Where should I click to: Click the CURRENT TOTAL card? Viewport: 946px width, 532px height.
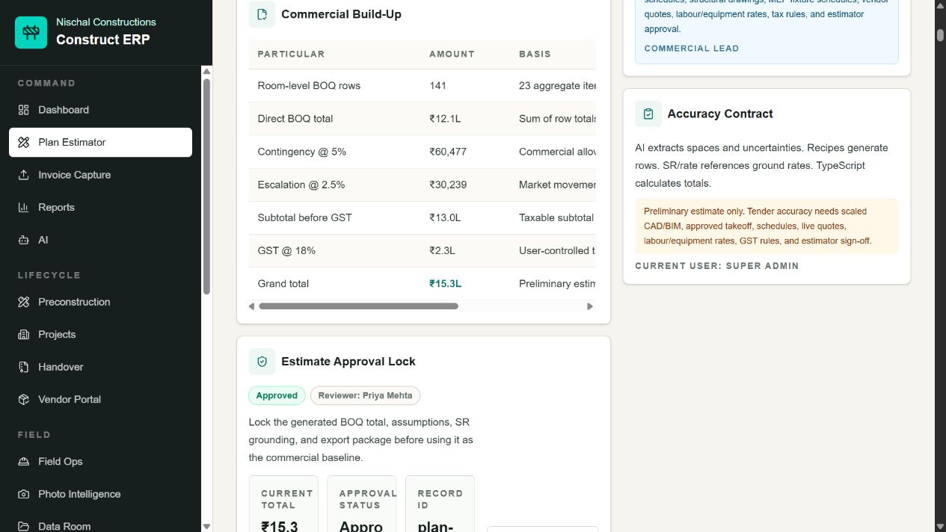pos(283,504)
